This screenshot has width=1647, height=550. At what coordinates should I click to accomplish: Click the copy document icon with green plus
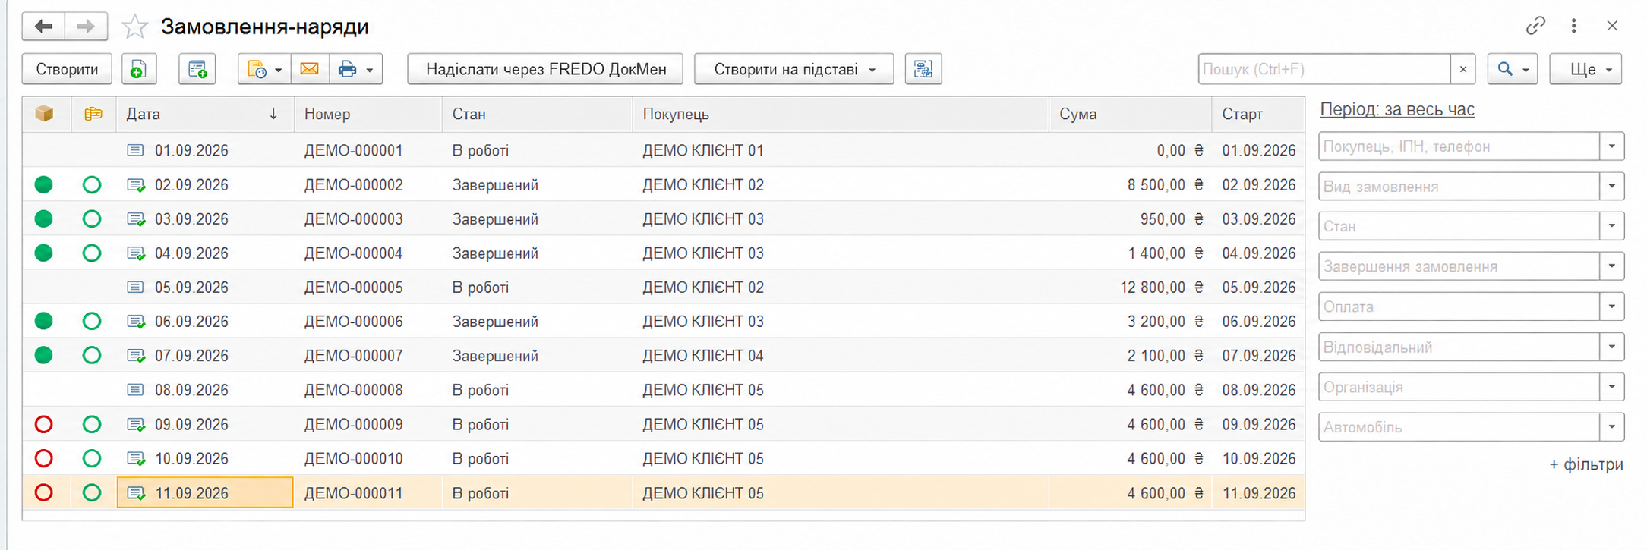point(138,69)
